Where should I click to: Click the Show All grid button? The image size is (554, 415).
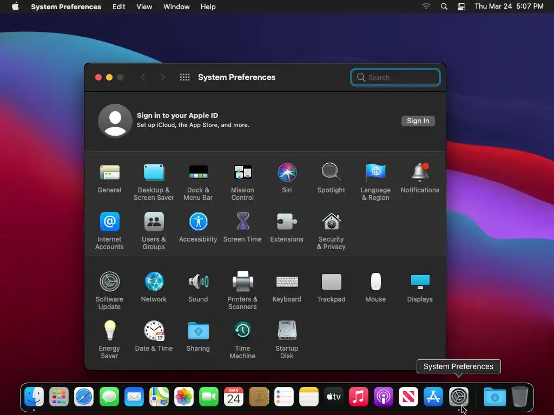pos(185,77)
